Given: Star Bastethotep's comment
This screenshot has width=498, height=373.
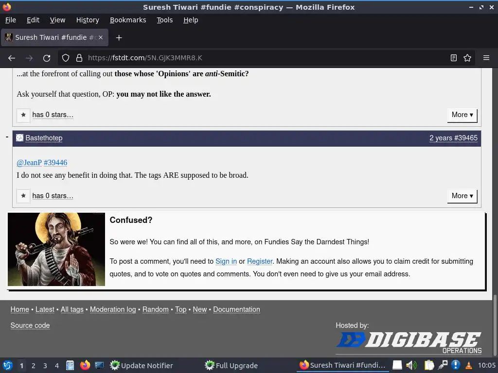Looking at the screenshot, I should [23, 196].
